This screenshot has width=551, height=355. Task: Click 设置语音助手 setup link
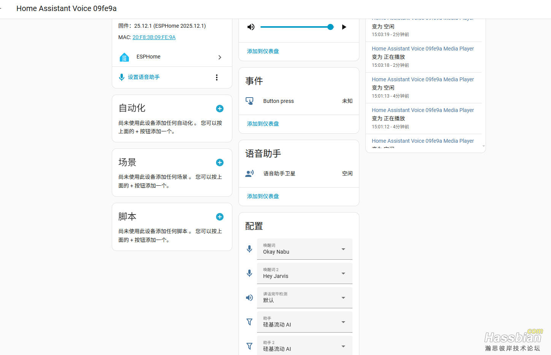tap(143, 77)
